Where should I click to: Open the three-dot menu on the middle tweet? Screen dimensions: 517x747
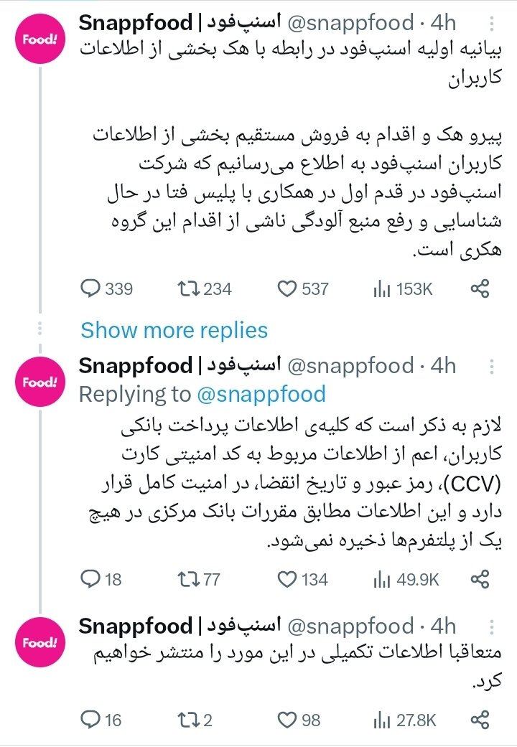click(491, 366)
